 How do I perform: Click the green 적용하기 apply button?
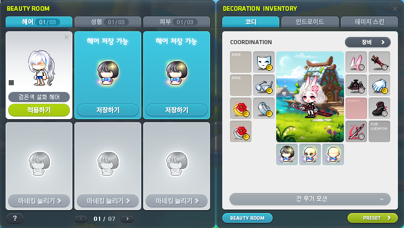pyautogui.click(x=39, y=110)
